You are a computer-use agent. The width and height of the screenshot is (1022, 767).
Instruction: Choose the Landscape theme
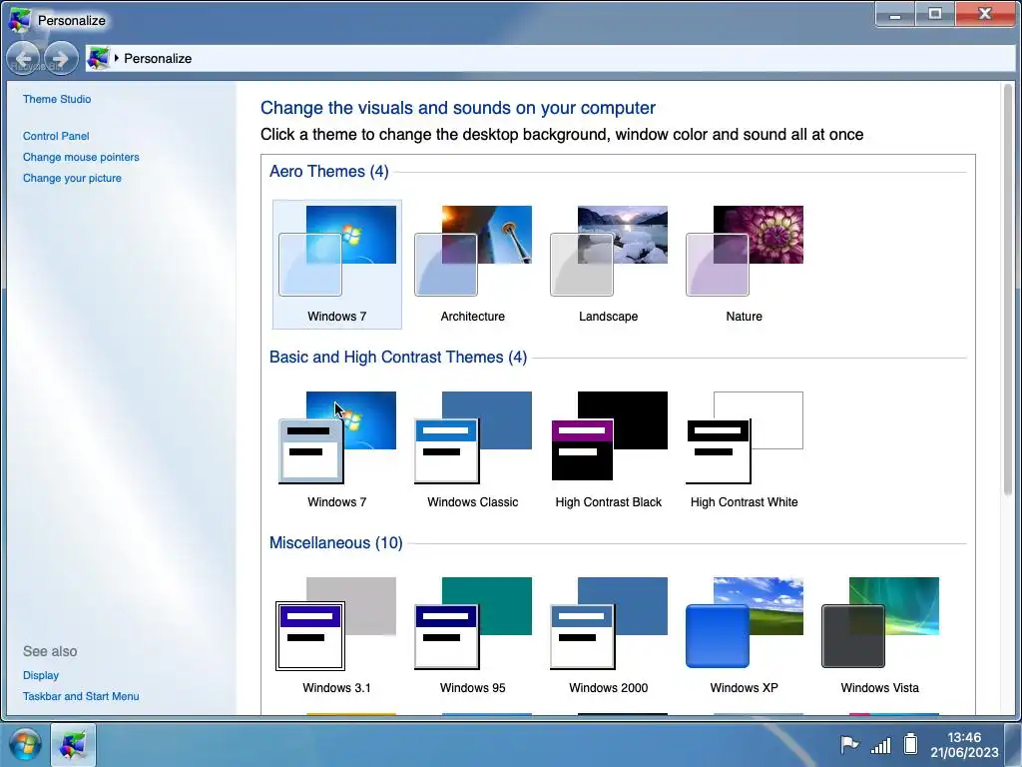point(608,264)
